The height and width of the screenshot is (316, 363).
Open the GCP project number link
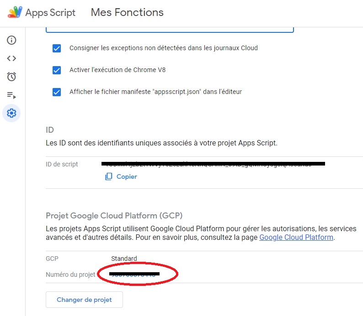[134, 274]
